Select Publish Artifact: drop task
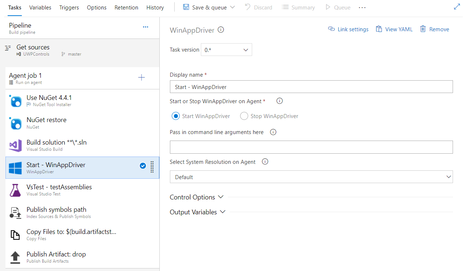469x271 pixels. pos(83,257)
